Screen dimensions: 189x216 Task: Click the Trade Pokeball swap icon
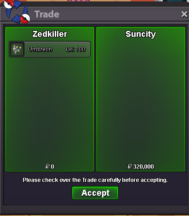pos(17,12)
